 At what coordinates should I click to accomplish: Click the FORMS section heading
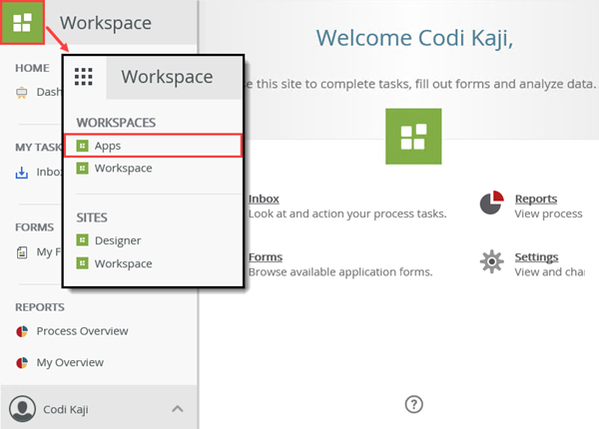(34, 227)
